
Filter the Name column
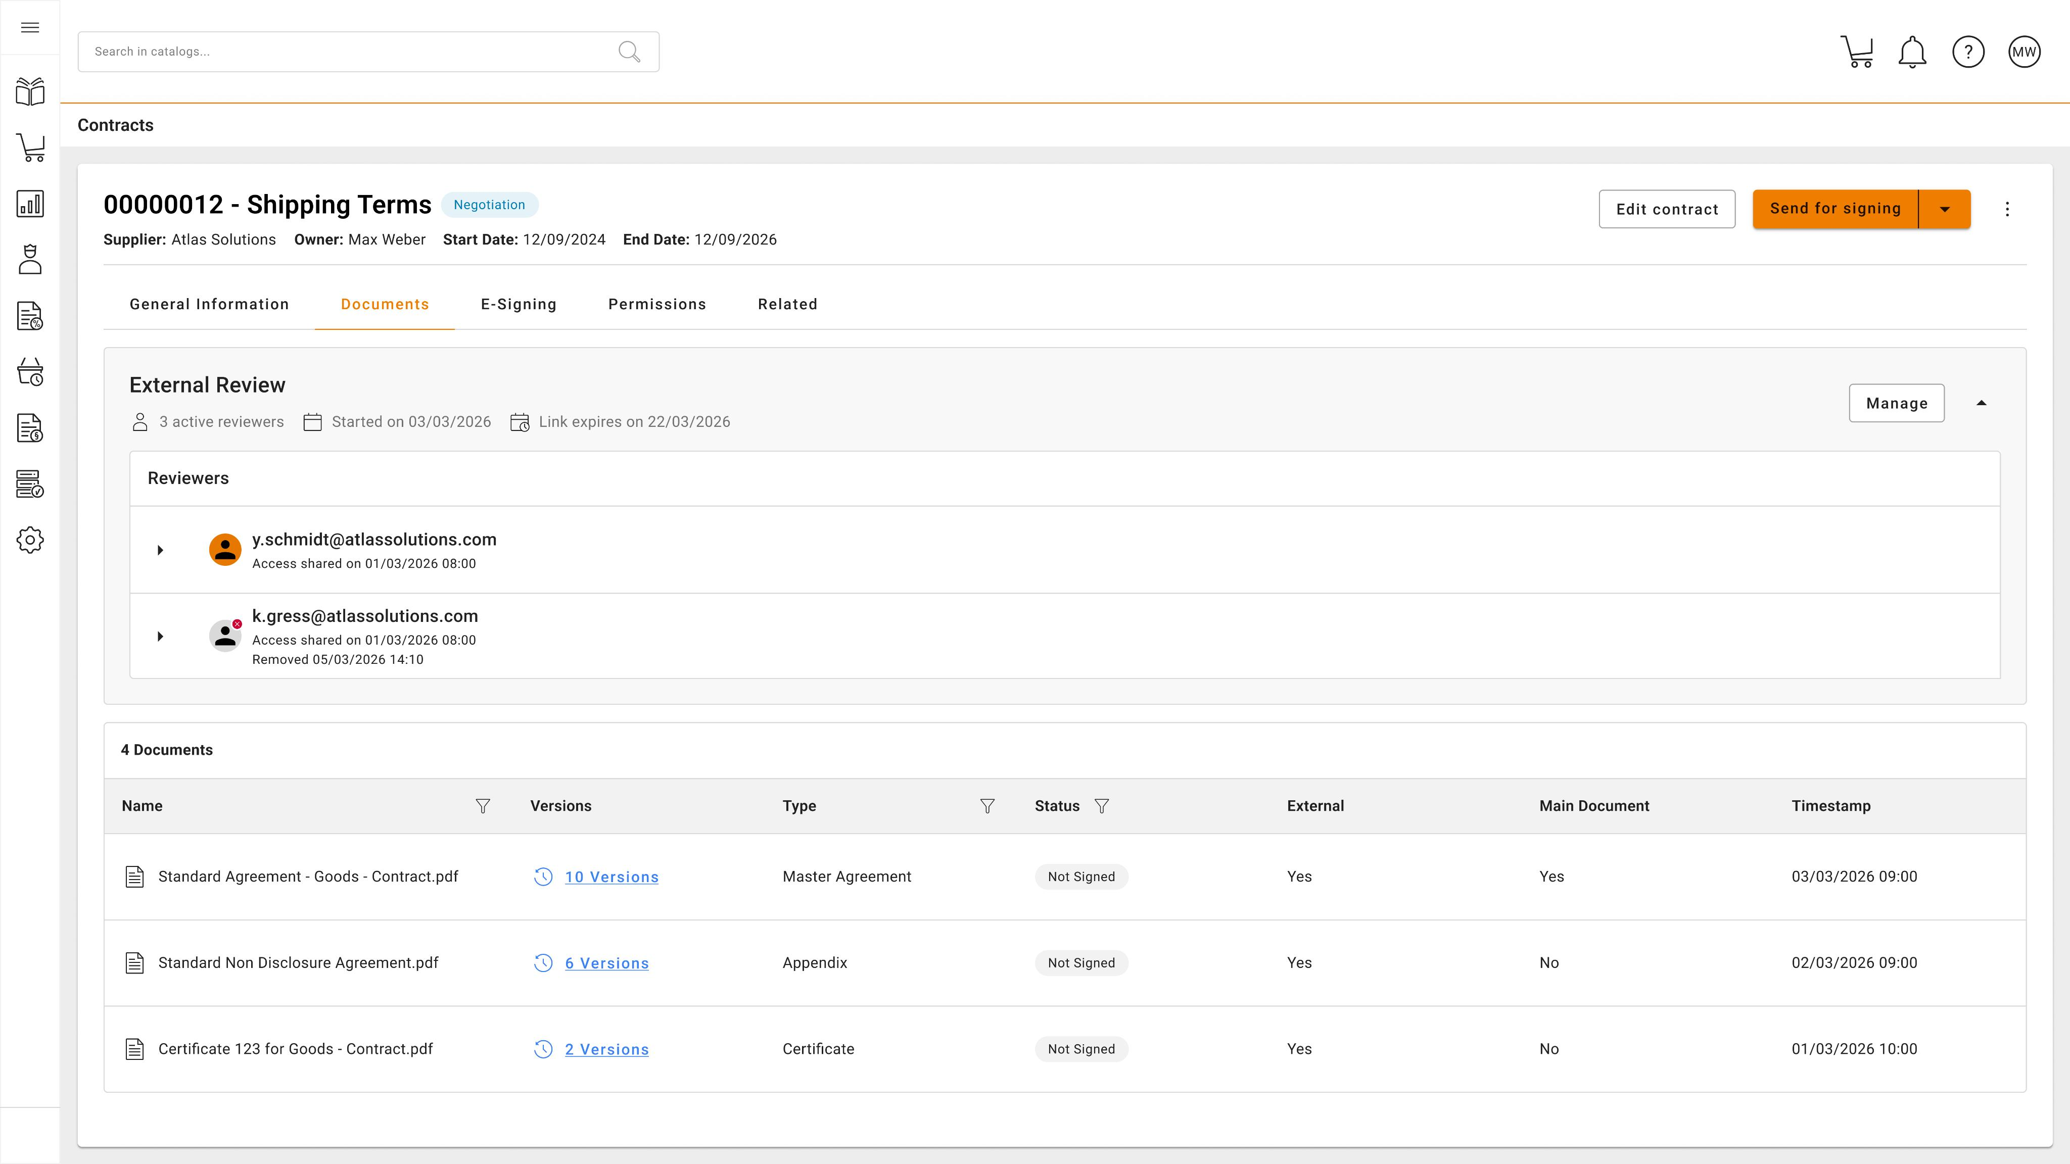[x=483, y=806]
